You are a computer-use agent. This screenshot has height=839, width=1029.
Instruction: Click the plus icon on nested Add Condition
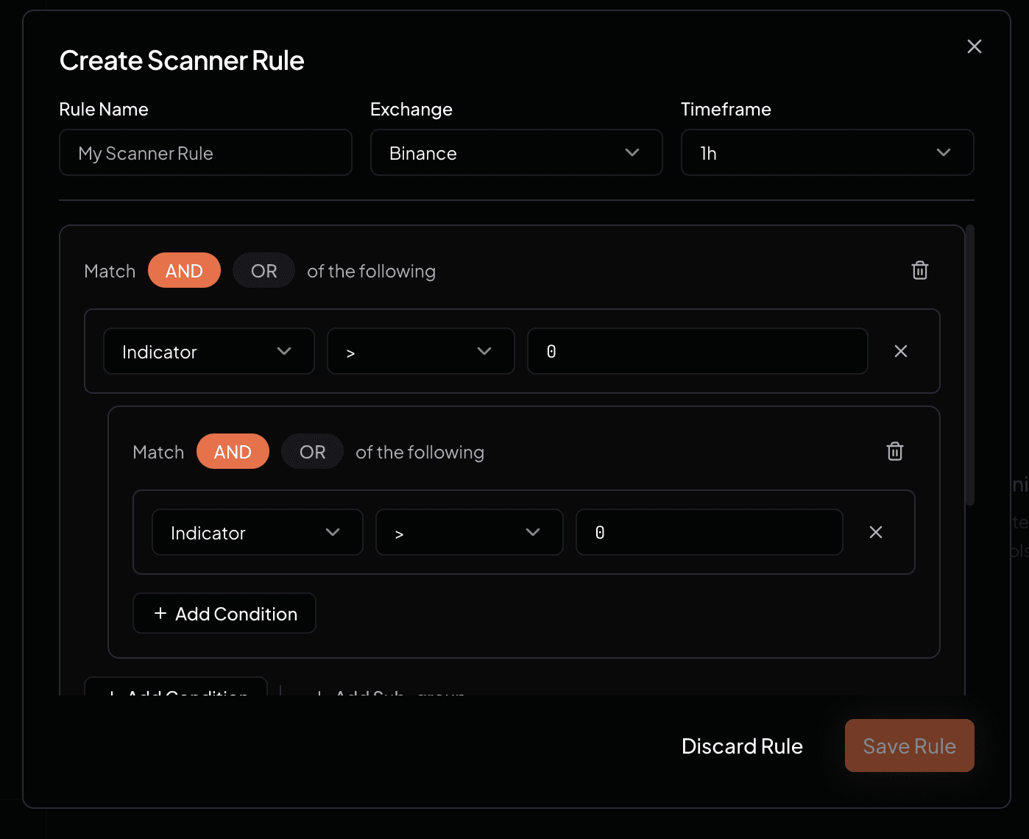pyautogui.click(x=160, y=613)
